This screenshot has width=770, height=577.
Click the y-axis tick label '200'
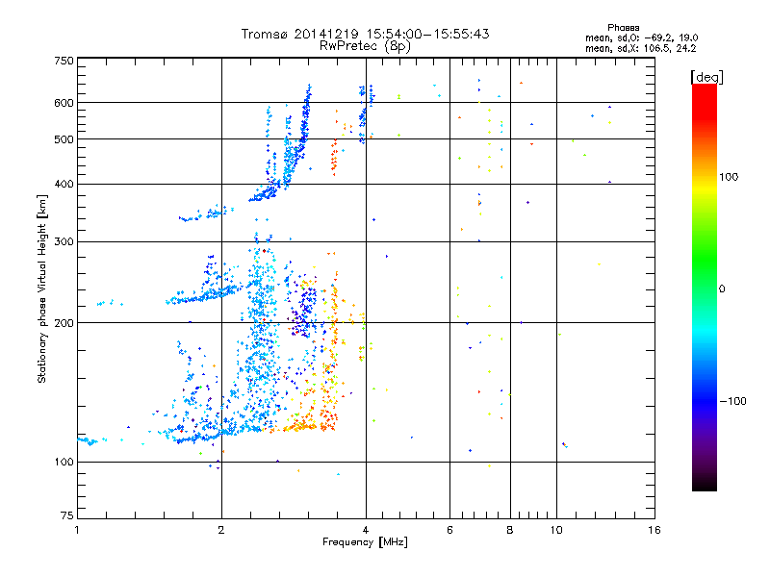64,323
